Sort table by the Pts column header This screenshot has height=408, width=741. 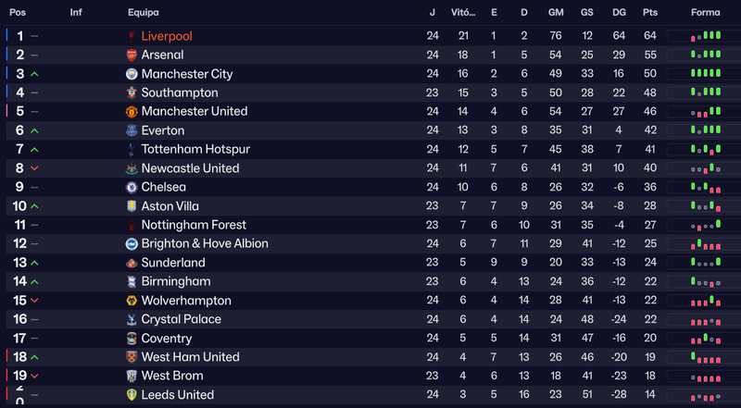[650, 13]
